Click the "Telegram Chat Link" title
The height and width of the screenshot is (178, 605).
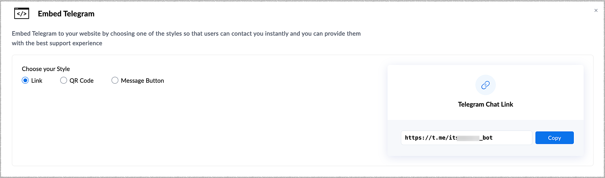[x=485, y=105]
